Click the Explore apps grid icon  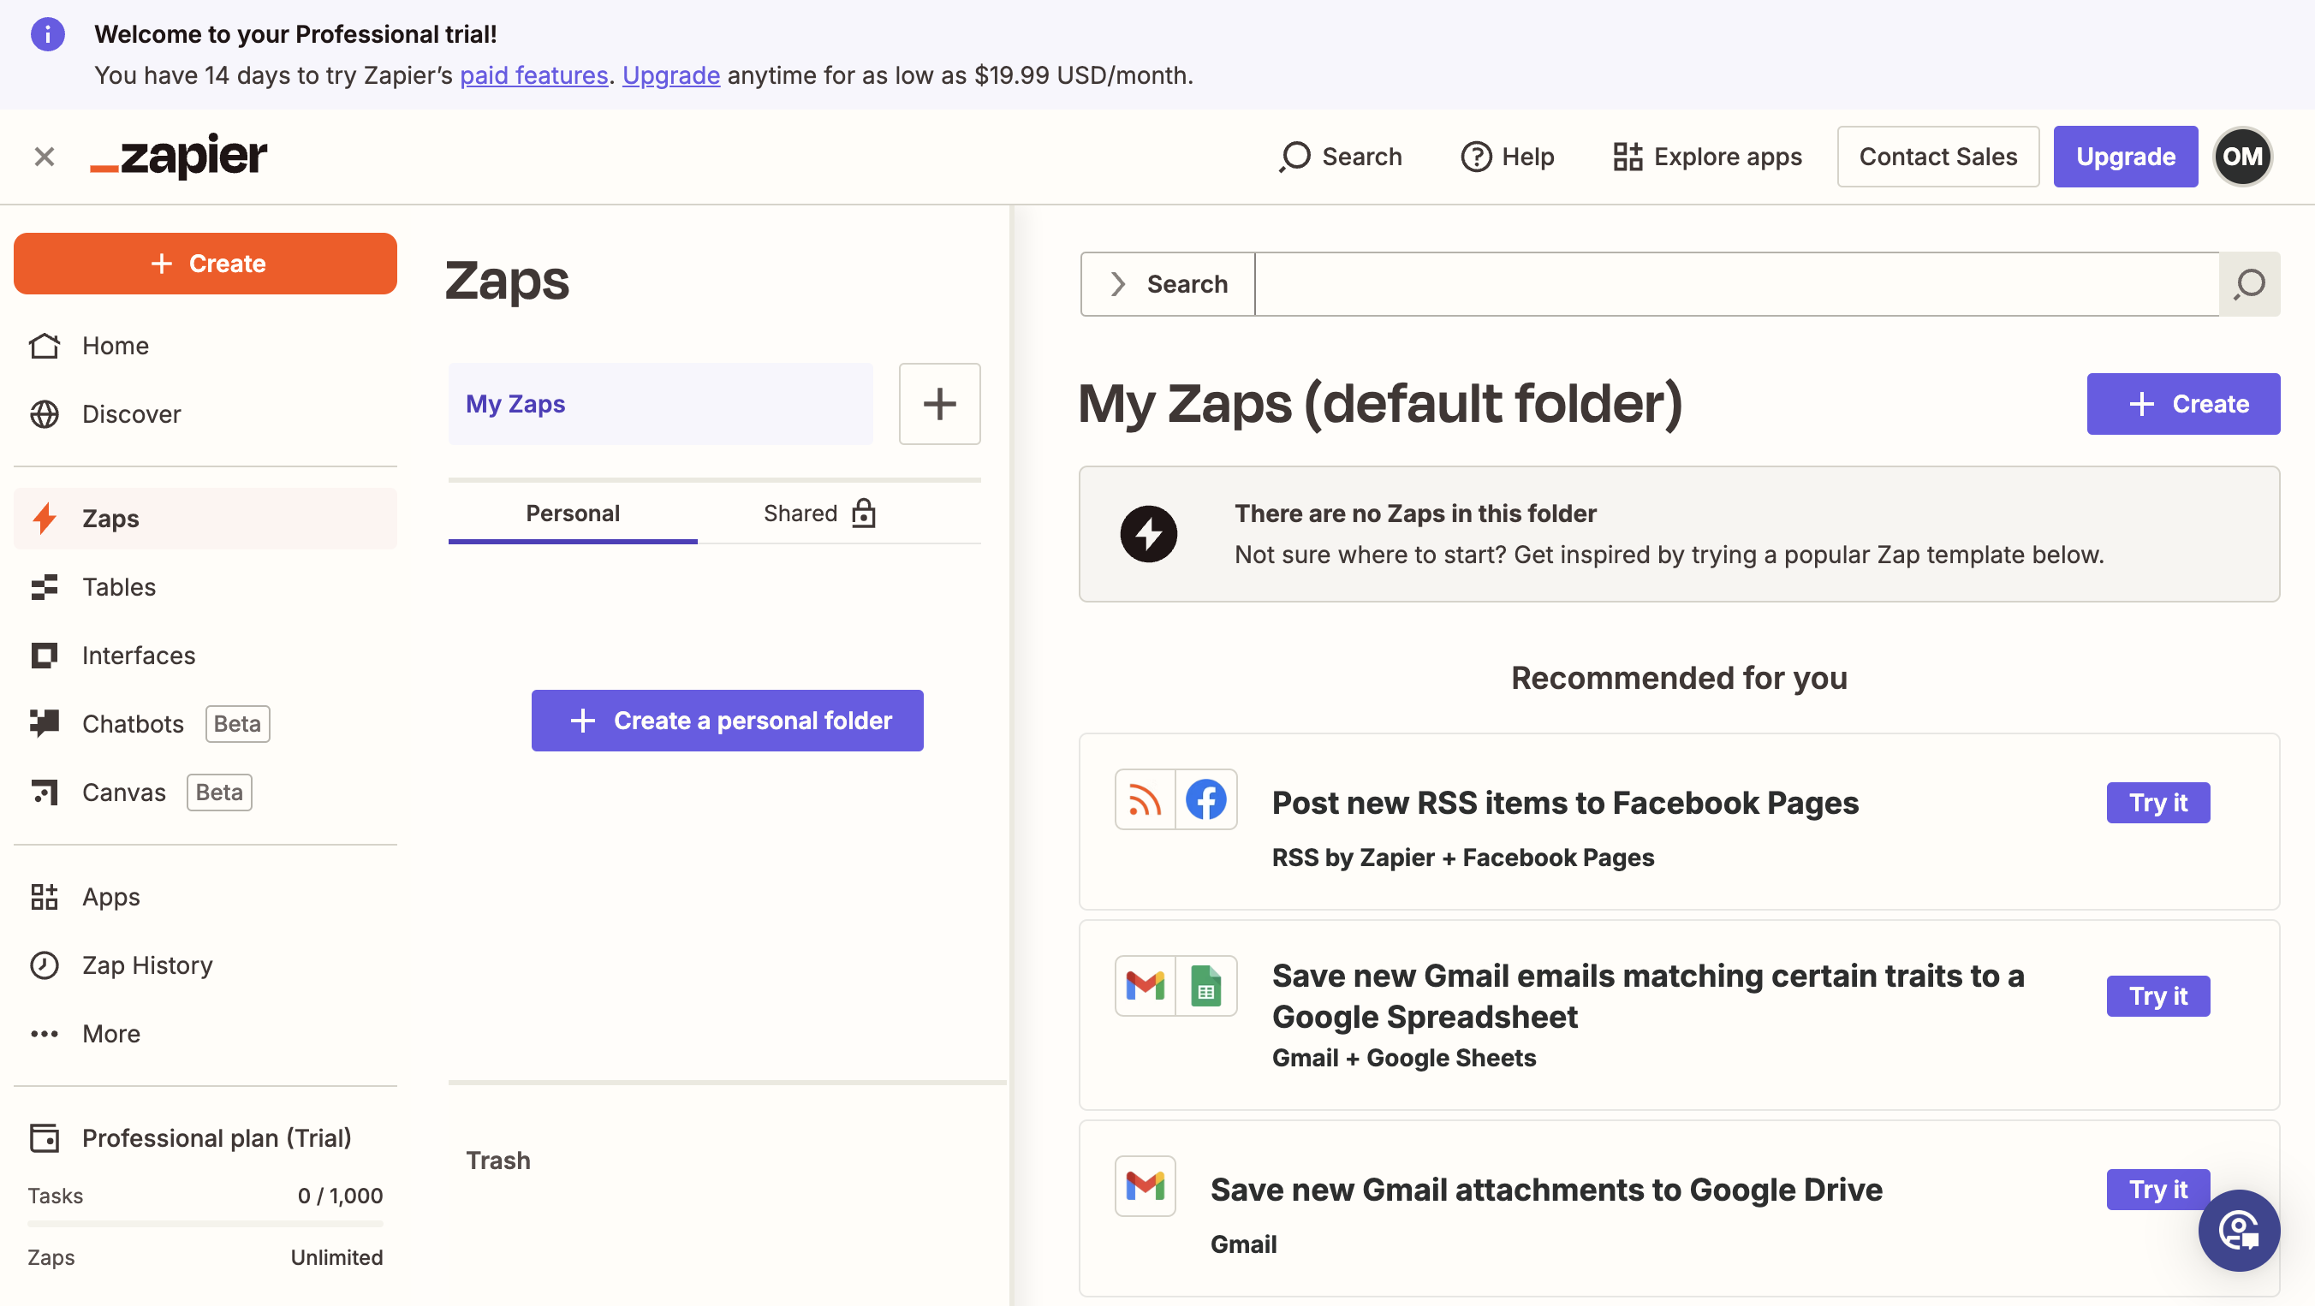(x=1628, y=157)
